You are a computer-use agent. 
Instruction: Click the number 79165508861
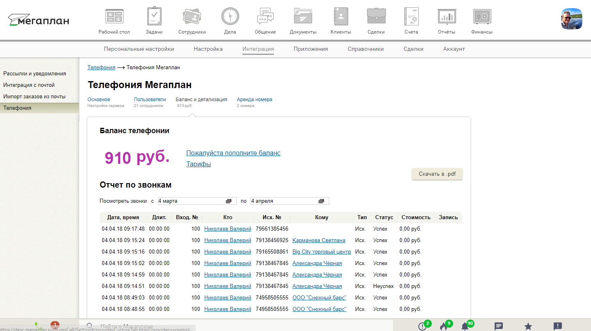(272, 252)
